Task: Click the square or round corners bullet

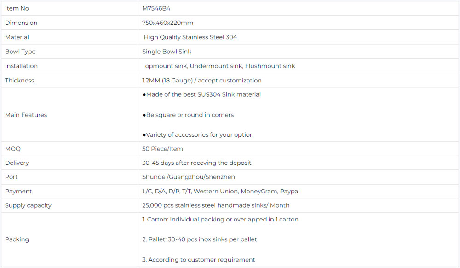Action: [x=188, y=115]
